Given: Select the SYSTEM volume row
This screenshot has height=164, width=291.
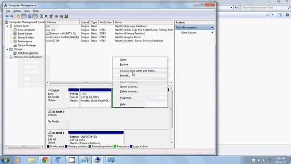Looking at the screenshot, I should pyautogui.click(x=110, y=41).
